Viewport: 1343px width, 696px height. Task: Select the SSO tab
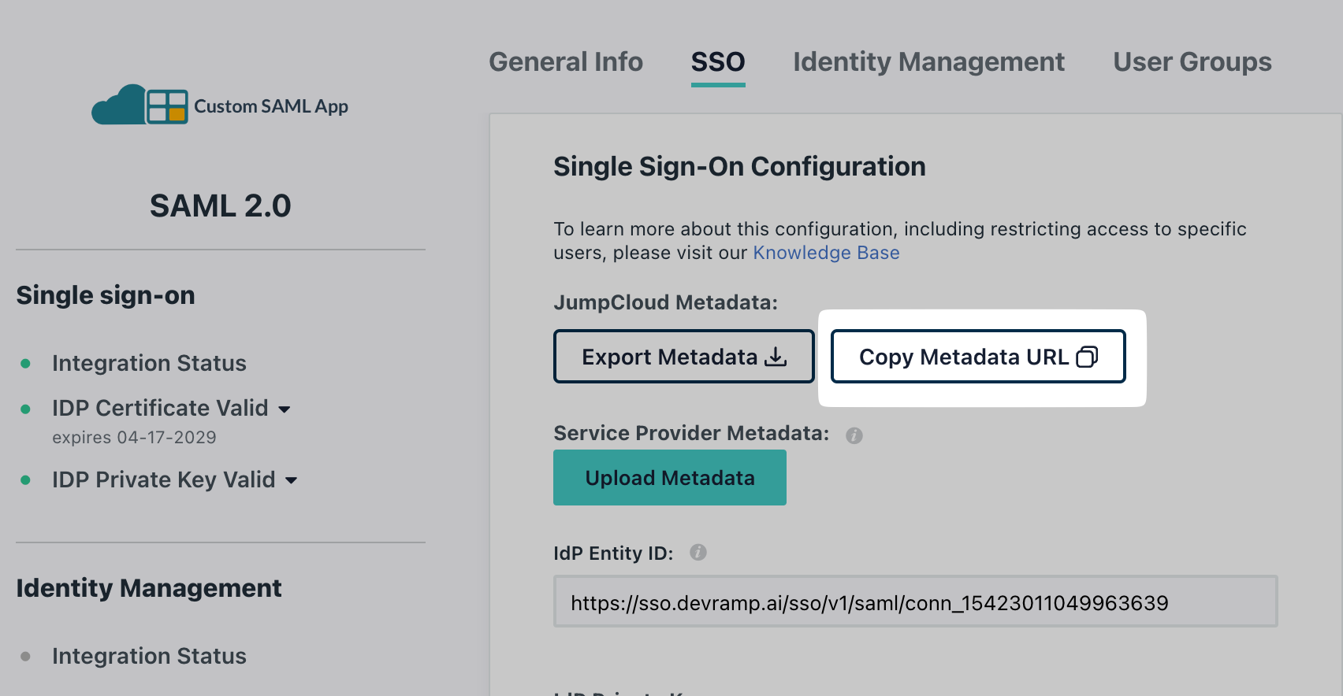click(x=717, y=62)
